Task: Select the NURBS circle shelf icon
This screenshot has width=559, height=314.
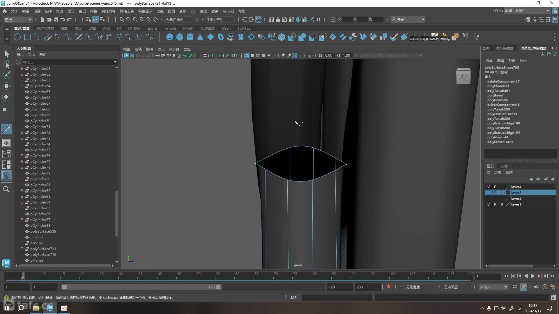Action: 17,37
